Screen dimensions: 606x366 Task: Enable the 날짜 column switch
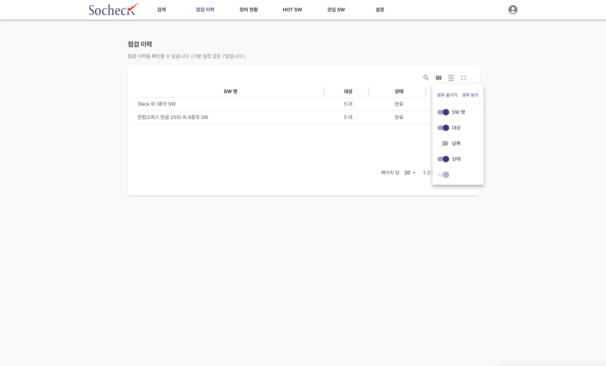[x=443, y=143]
